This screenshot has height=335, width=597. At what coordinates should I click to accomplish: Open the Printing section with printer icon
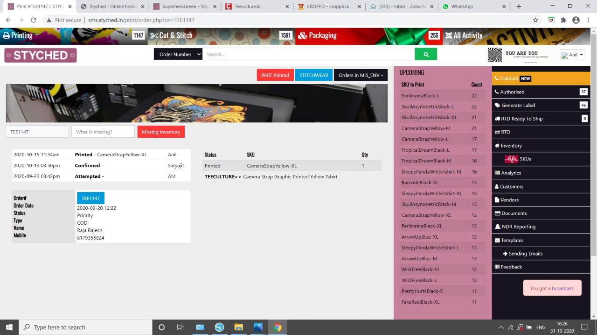click(x=18, y=35)
